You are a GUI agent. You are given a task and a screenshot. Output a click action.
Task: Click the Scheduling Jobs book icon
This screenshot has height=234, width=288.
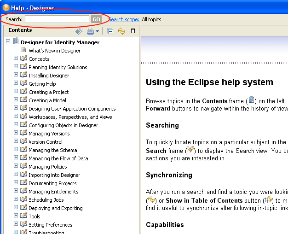[x=23, y=199]
